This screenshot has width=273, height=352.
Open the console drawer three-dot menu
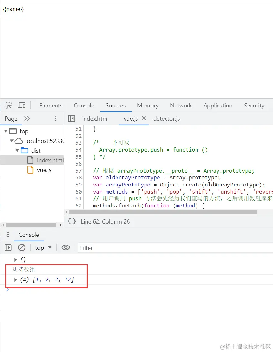tap(8, 235)
